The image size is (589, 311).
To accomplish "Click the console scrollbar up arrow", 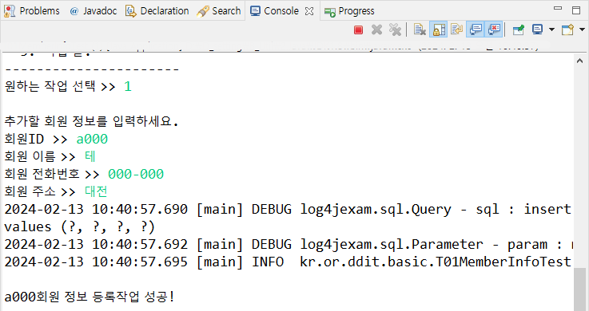I will [x=579, y=61].
